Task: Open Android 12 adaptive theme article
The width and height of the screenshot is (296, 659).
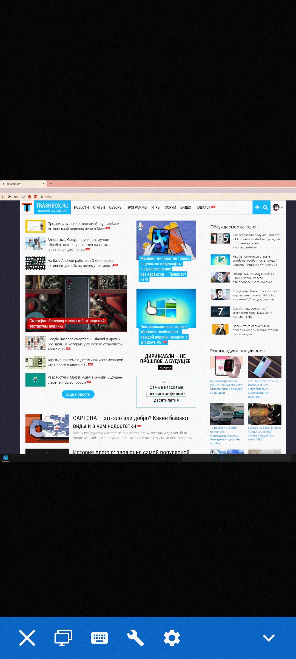Action: pos(85,362)
